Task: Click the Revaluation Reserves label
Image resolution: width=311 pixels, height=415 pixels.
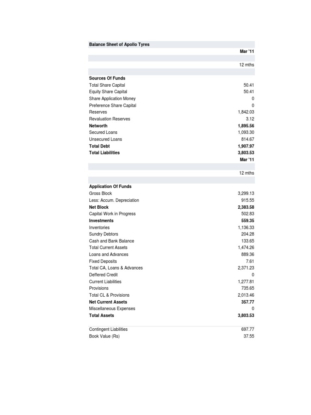Action: (109, 119)
